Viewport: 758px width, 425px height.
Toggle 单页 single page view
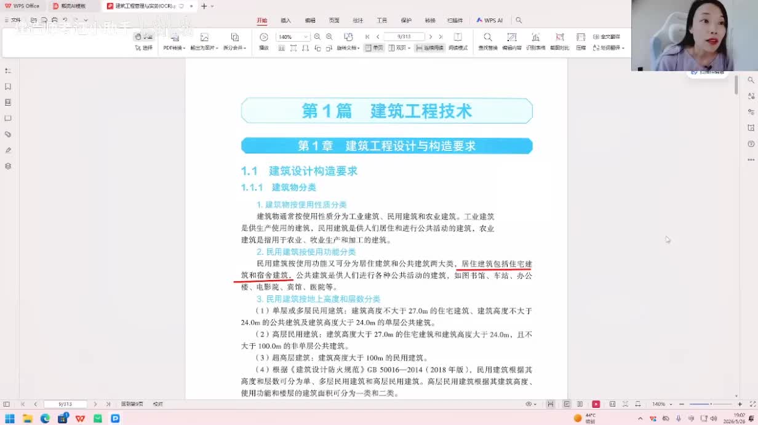pos(374,48)
